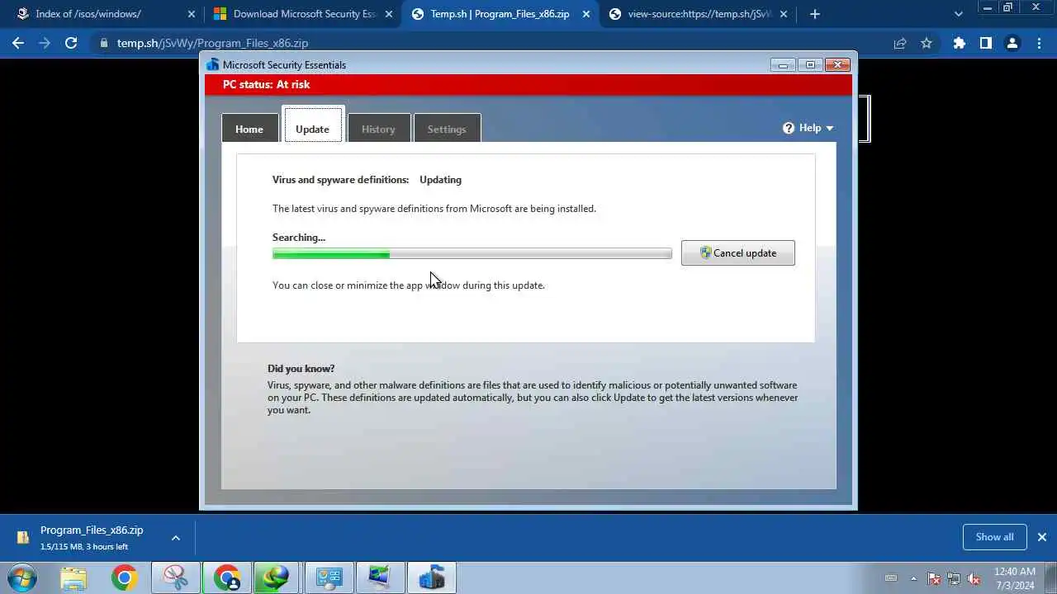
Task: Open Microsoft Security Essentials taskbar icon
Action: click(431, 578)
